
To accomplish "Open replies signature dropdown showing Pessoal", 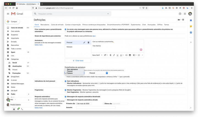I will pyautogui.click(x=98, y=73).
